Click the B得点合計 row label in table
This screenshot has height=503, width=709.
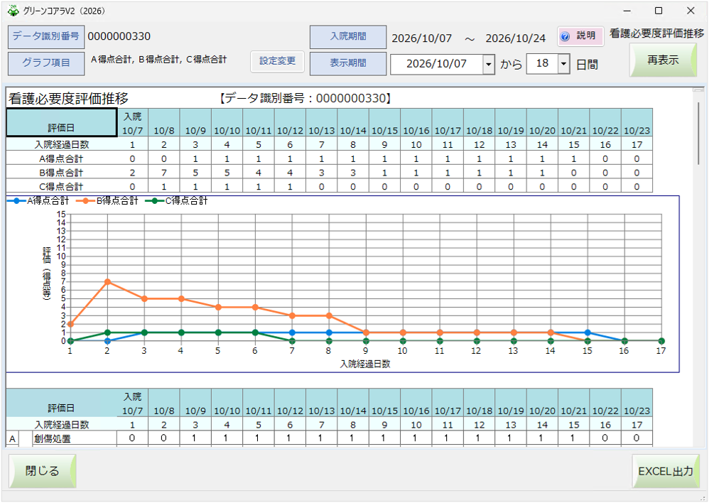pyautogui.click(x=62, y=173)
